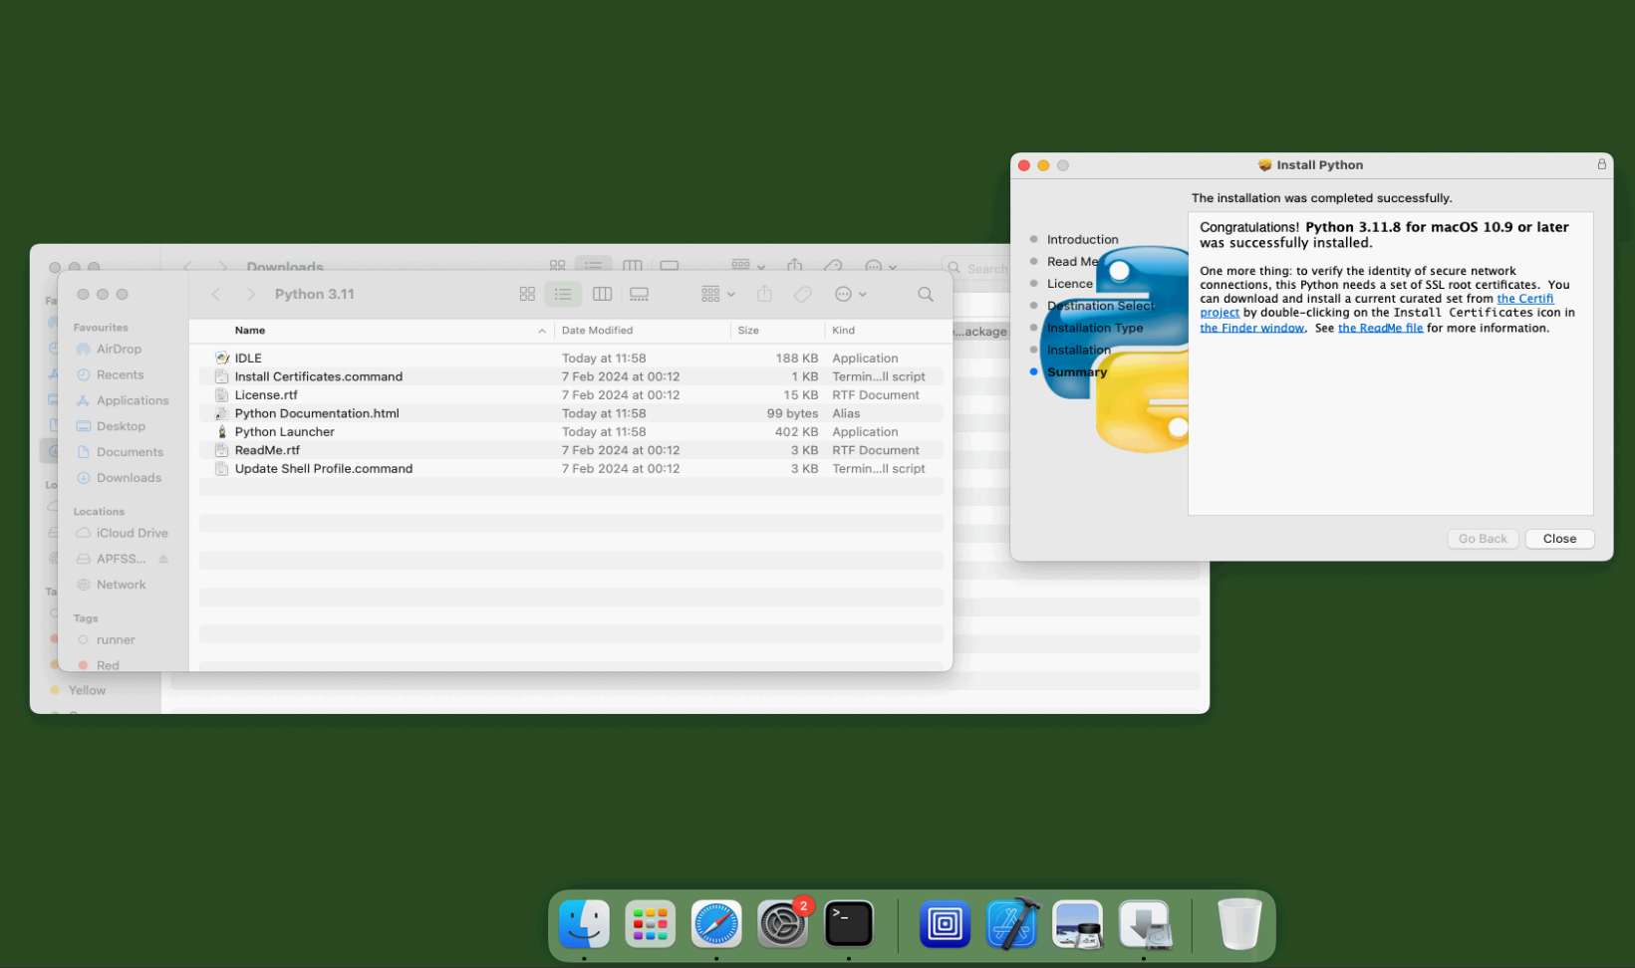This screenshot has height=968, width=1635.
Task: Open the More options ellipsis menu
Action: coord(845,294)
